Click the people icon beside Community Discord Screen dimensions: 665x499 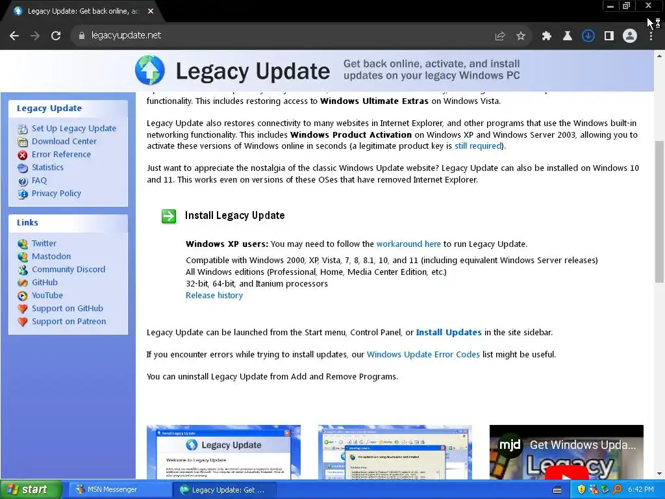pos(23,270)
